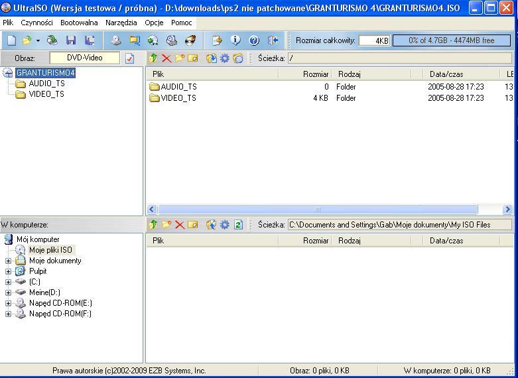Click the Open CD/DVD drive icon
The image size is (518, 378).
52,40
